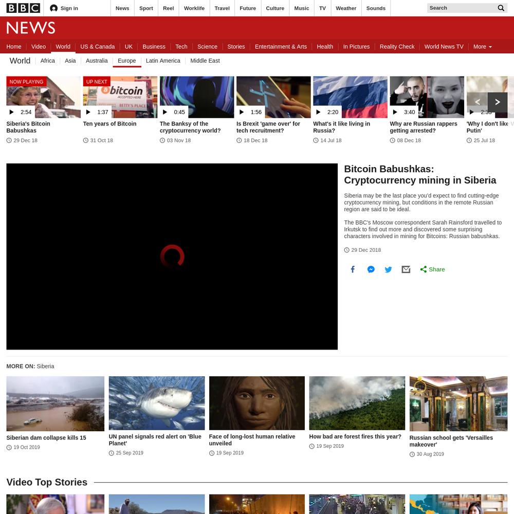Open the Asia sub-section
The image size is (514, 514).
point(70,61)
